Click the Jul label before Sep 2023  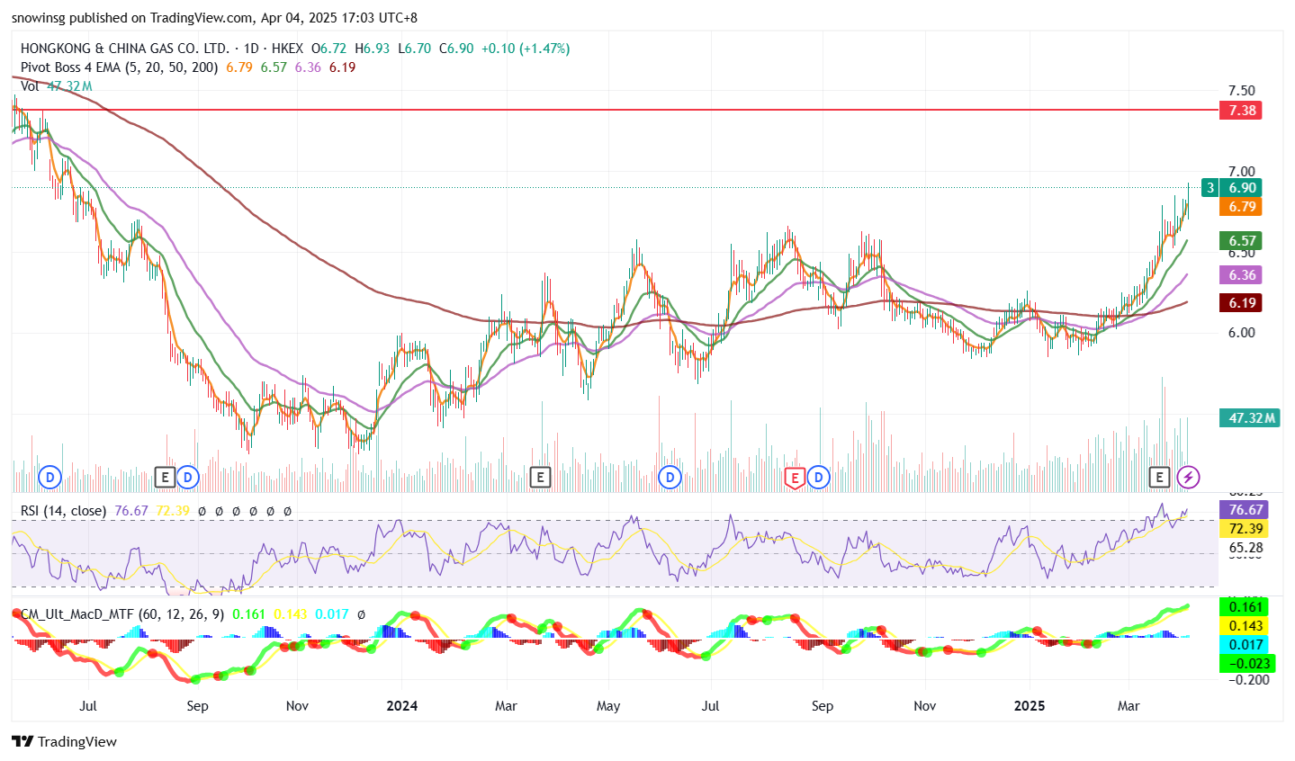click(x=88, y=706)
